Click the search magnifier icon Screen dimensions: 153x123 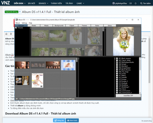click(x=141, y=3)
